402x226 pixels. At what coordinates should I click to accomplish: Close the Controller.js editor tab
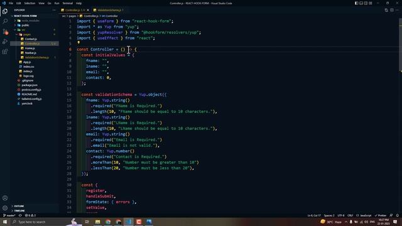coord(88,10)
